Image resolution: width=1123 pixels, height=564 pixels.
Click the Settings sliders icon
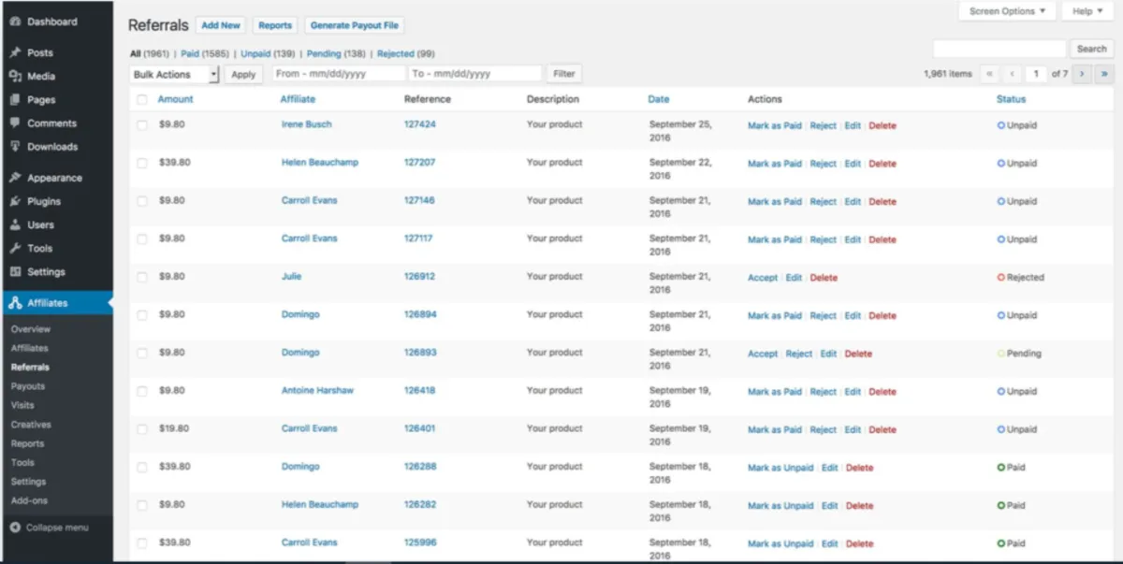pyautogui.click(x=15, y=272)
